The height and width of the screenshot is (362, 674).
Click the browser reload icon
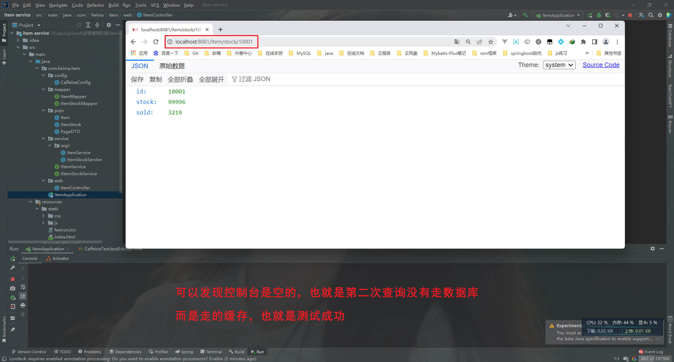pos(156,42)
